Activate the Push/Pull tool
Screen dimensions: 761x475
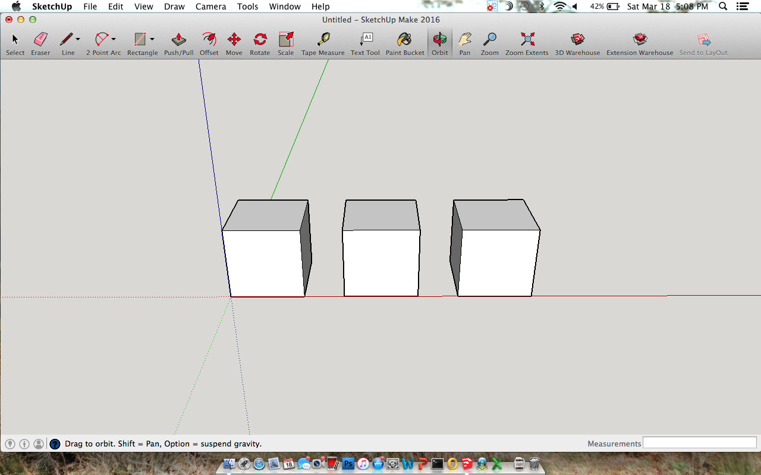178,43
